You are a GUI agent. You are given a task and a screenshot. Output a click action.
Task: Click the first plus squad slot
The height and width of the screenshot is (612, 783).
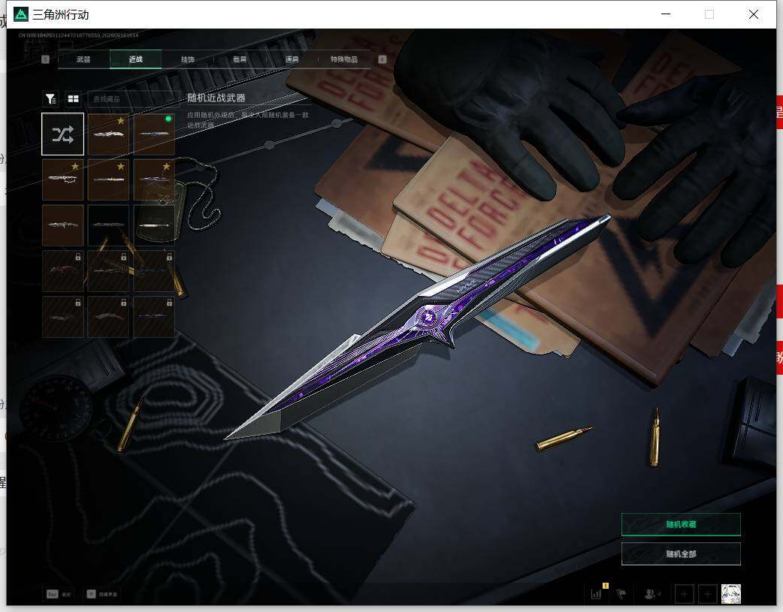point(684,594)
